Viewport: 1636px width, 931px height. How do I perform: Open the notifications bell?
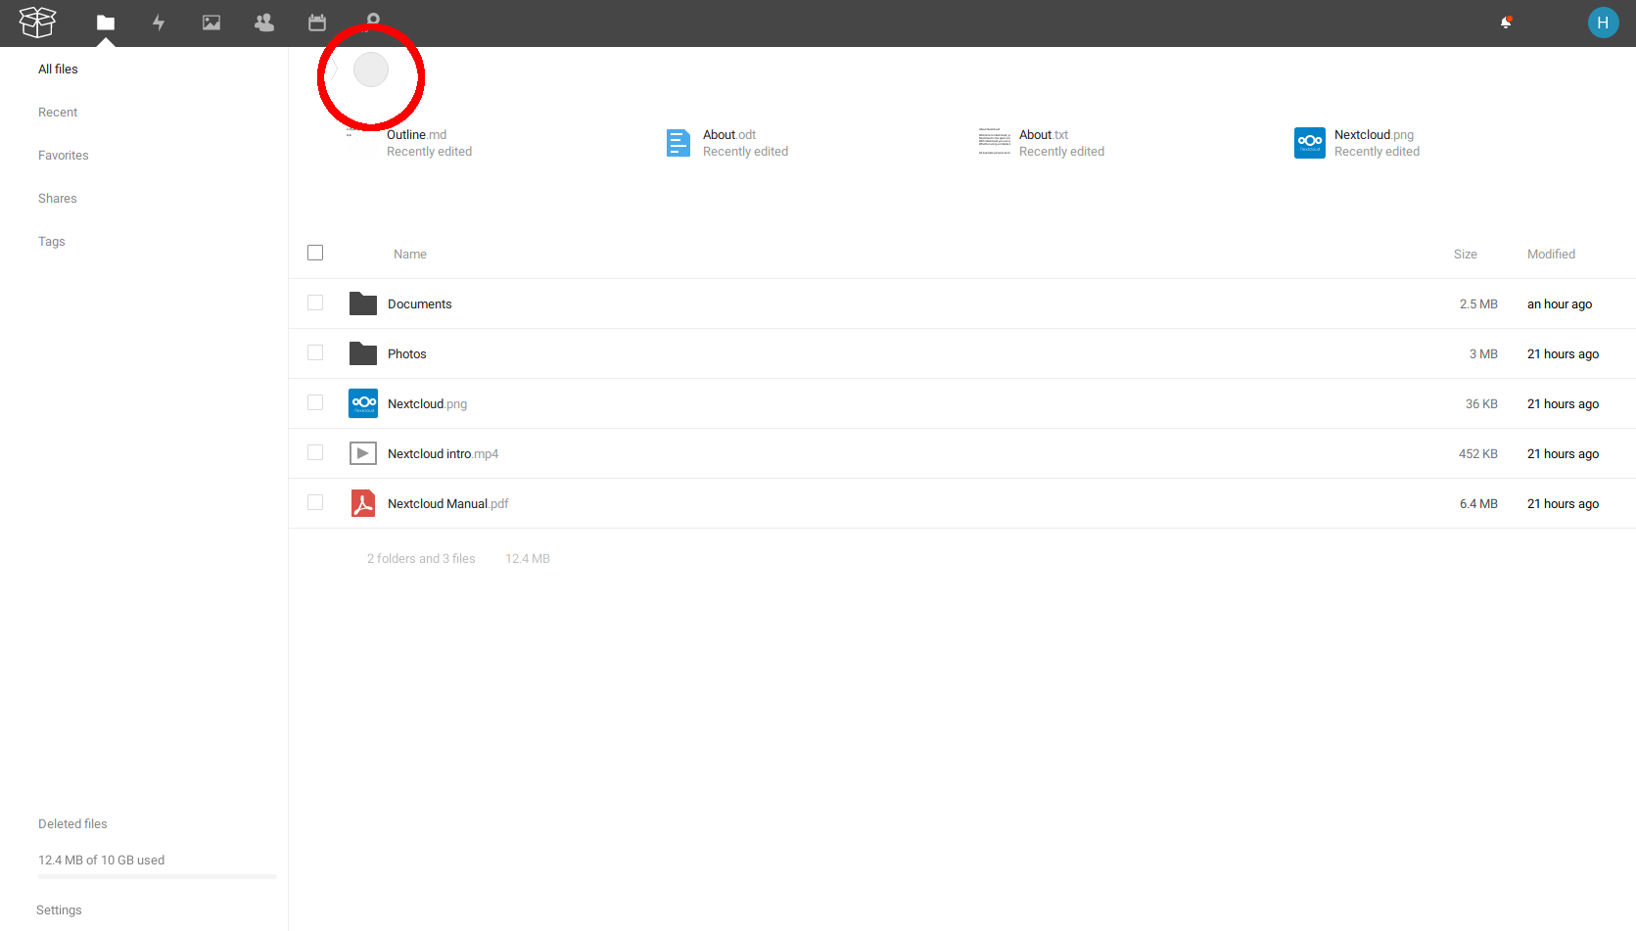(x=1506, y=23)
